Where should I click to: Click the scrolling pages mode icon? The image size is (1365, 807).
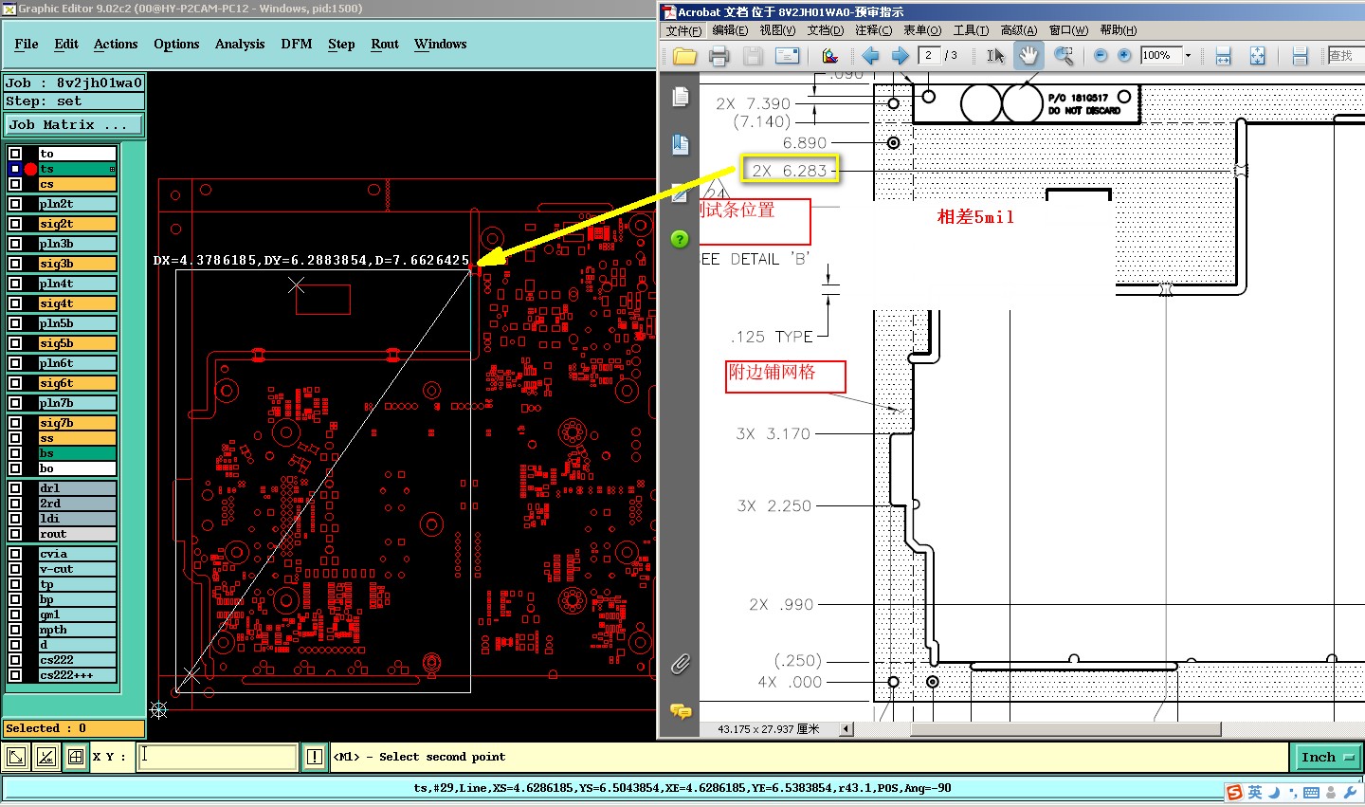click(1300, 56)
